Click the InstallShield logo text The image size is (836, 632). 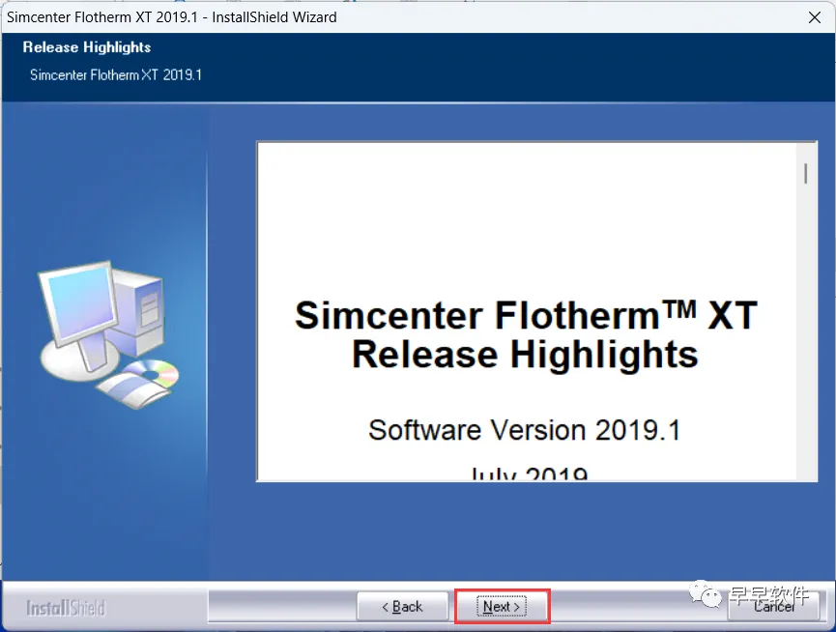(x=66, y=608)
